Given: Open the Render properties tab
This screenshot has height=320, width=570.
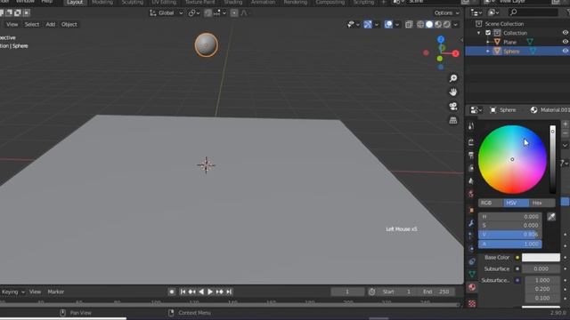Looking at the screenshot, I should tap(471, 142).
